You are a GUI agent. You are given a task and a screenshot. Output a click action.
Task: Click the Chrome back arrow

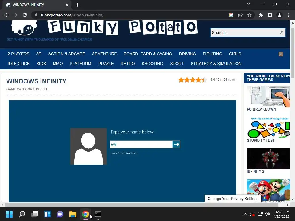[6, 15]
